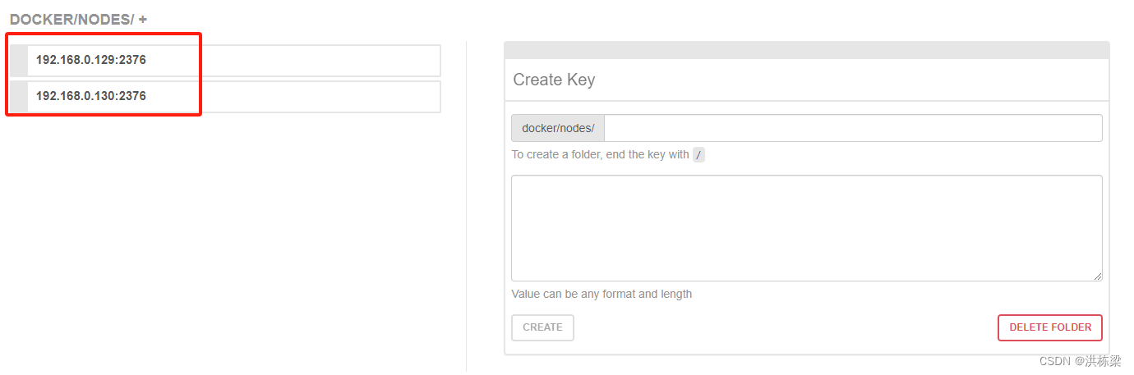Click the plus icon after DOCKER/NODES/

click(143, 19)
